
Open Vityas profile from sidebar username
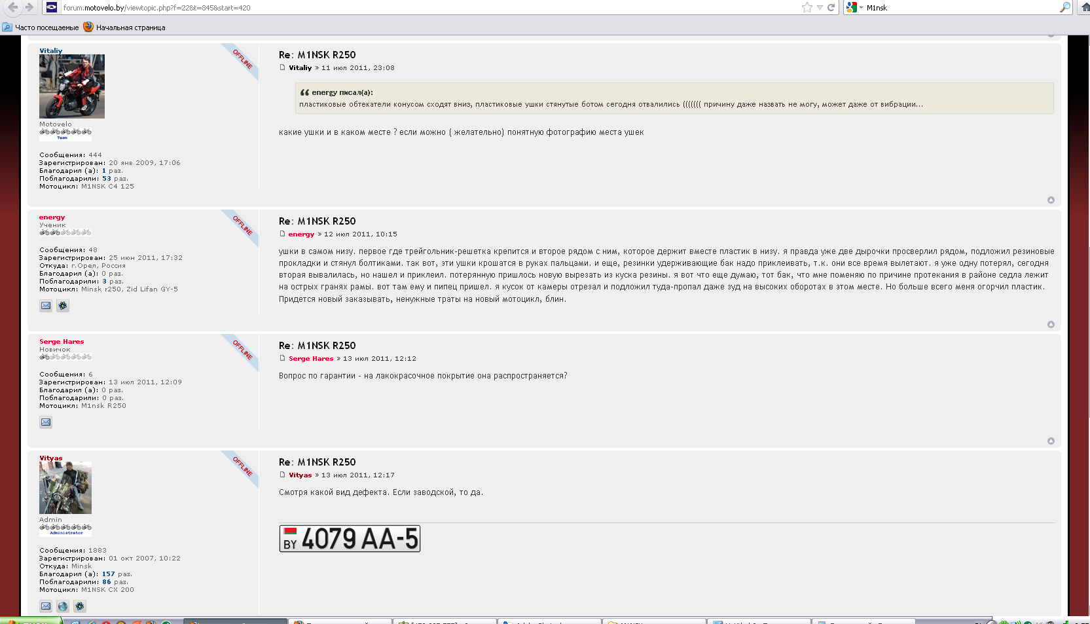50,458
